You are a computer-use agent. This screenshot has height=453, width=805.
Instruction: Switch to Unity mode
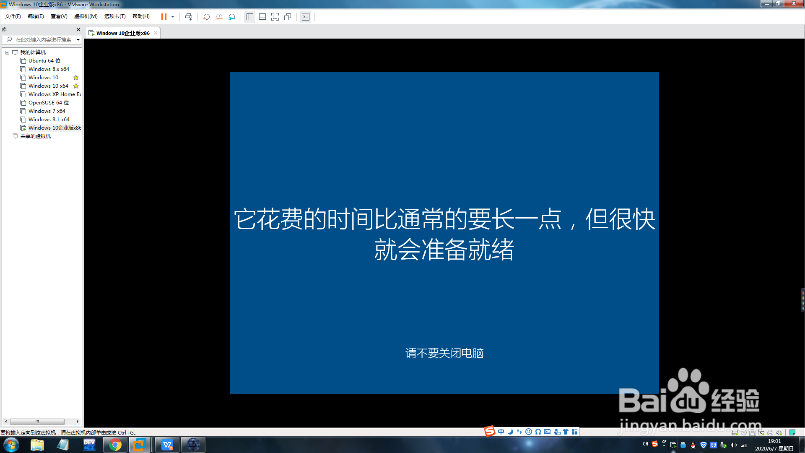(288, 17)
